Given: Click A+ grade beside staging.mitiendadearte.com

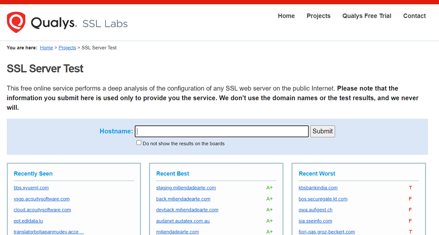Looking at the screenshot, I should tap(269, 188).
